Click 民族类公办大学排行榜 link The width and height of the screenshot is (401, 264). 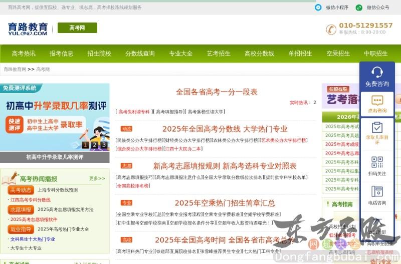(x=139, y=140)
